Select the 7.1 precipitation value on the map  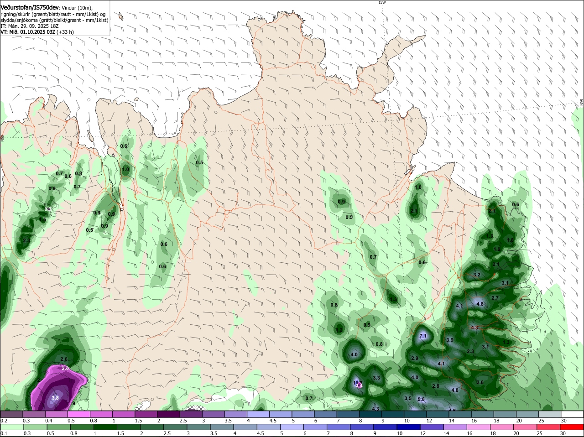pyautogui.click(x=422, y=336)
